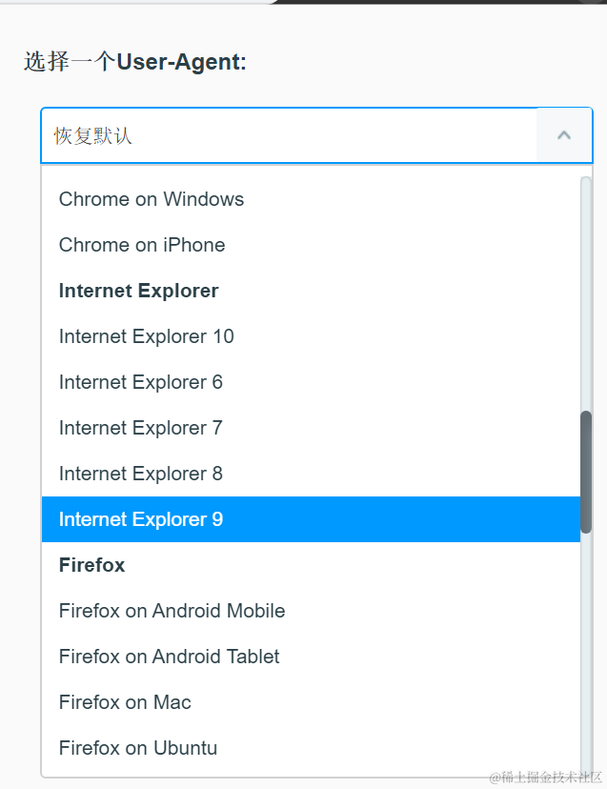607x789 pixels.
Task: Choose Firefox on Android Tablet
Action: [x=169, y=657]
